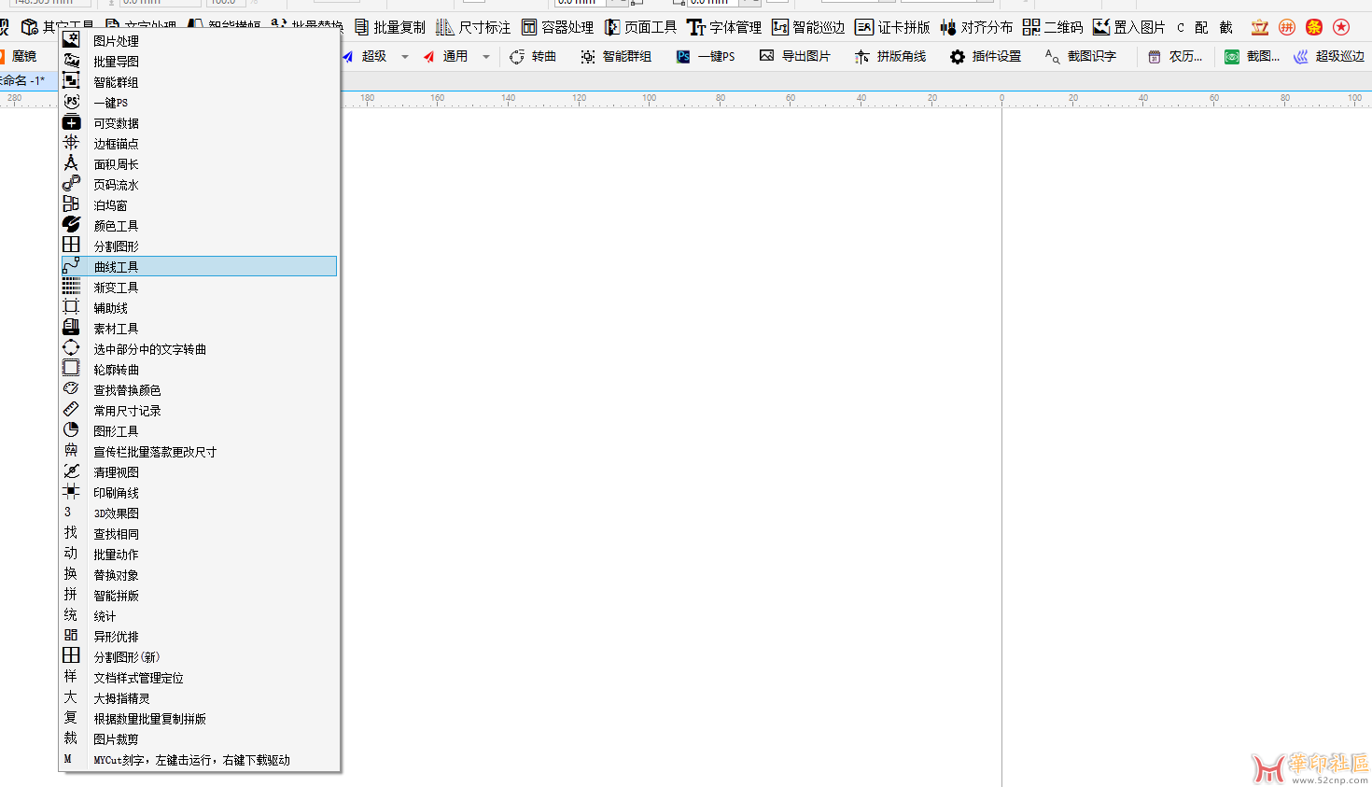Image resolution: width=1372 pixels, height=787 pixels.
Task: Click the 智能群组 toolbar icon
Action: click(x=588, y=57)
